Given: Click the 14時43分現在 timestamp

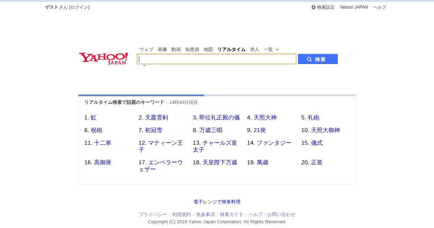Looking at the screenshot, I should 184,102.
